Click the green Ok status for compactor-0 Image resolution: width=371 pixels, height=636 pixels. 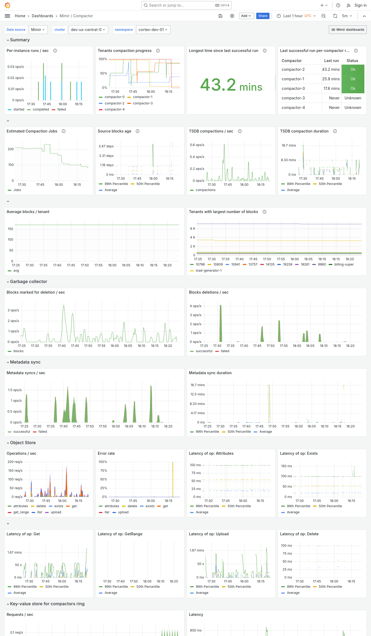tap(353, 89)
